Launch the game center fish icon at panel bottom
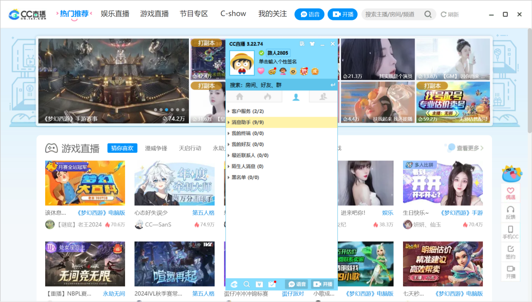Image resolution: width=532 pixels, height=302 pixels. (235, 284)
